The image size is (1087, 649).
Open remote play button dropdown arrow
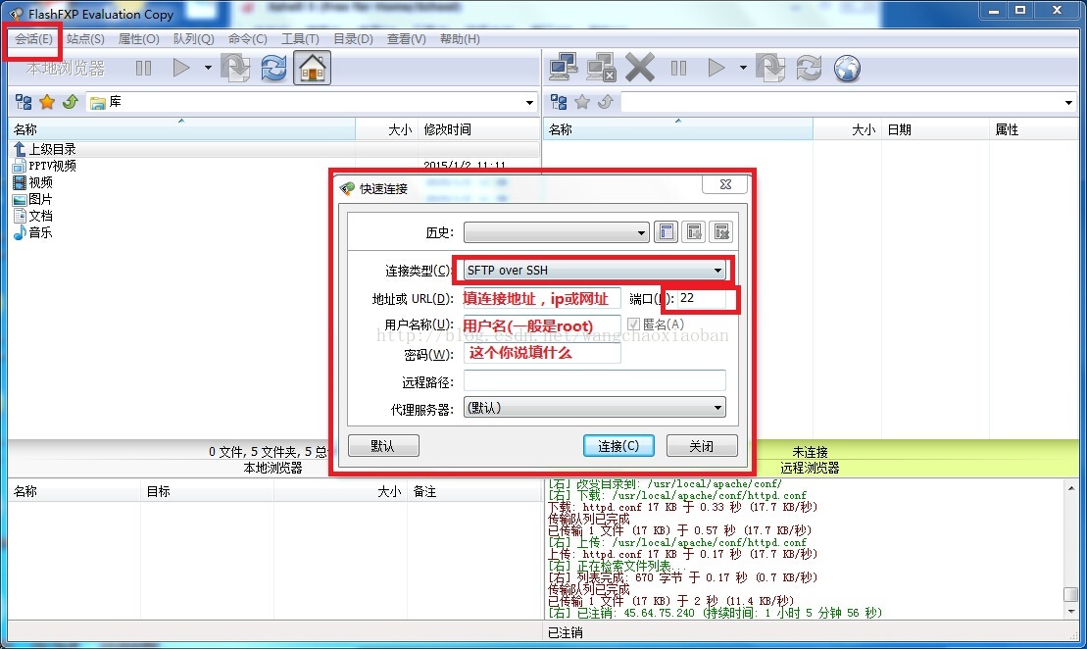click(743, 68)
